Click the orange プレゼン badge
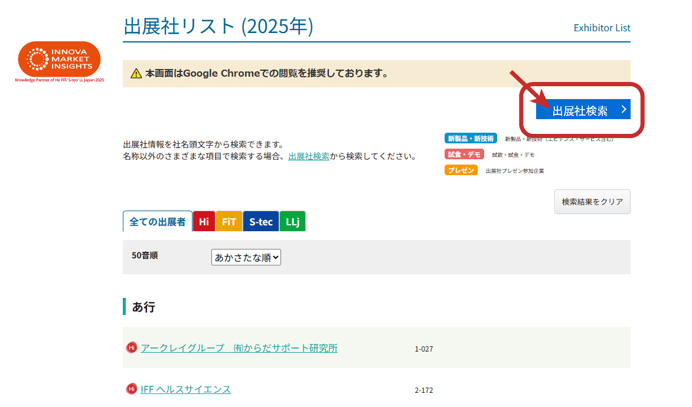 [x=461, y=170]
